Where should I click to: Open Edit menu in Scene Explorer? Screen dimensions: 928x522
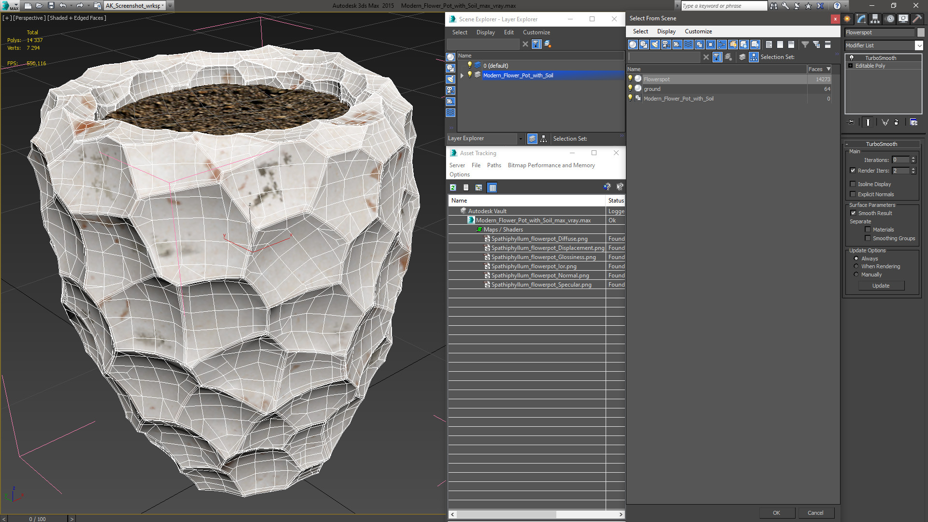click(x=508, y=32)
